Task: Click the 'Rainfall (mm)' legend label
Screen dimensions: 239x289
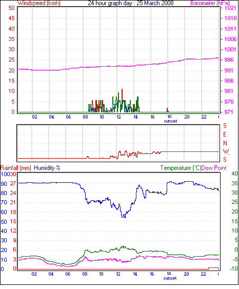Action: (x=16, y=168)
